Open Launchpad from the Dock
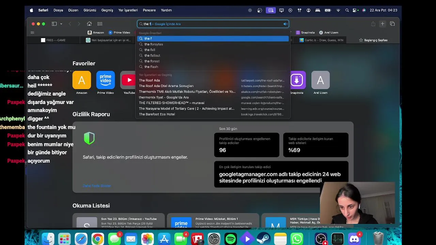The height and width of the screenshot is (245, 436). 64,239
